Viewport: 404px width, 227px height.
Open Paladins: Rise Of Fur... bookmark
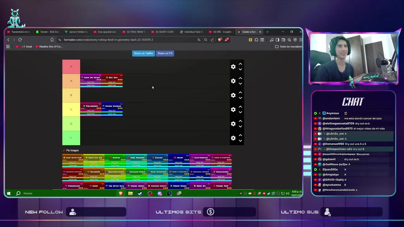click(x=49, y=47)
